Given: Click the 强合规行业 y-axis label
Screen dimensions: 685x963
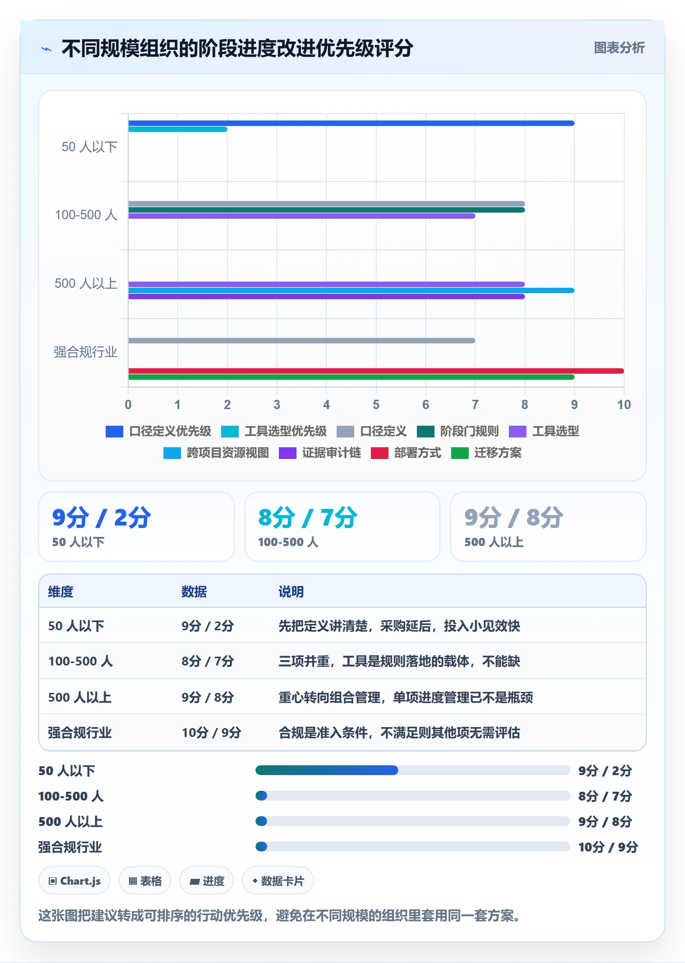Looking at the screenshot, I should [86, 352].
